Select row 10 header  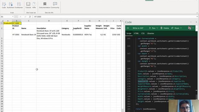pos(2,56)
